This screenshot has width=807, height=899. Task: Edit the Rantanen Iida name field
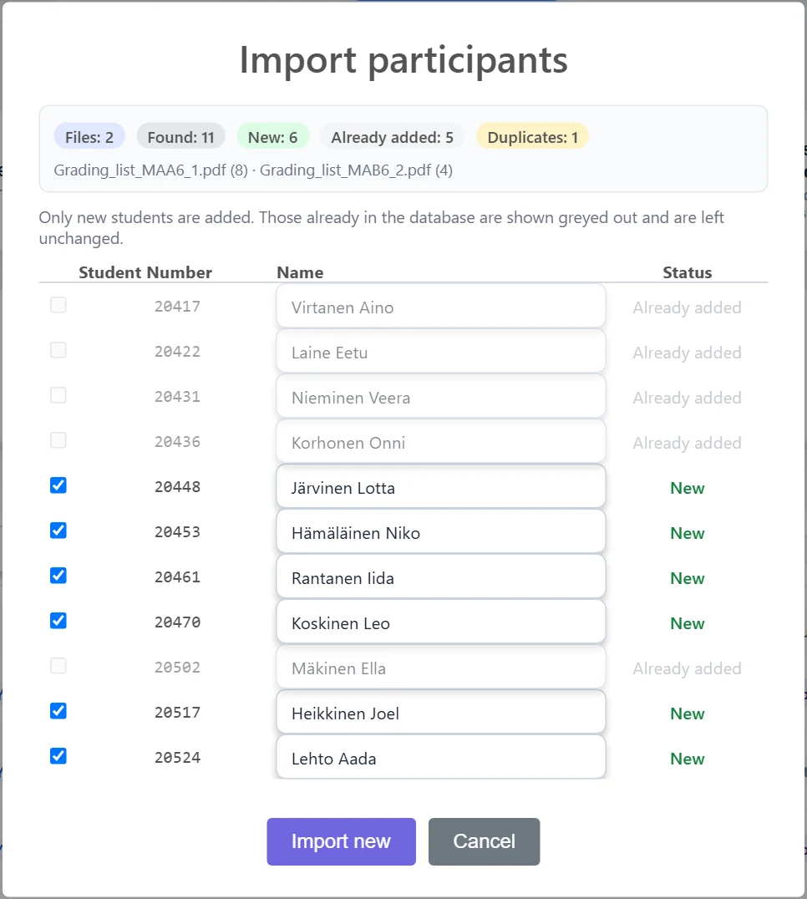441,576
